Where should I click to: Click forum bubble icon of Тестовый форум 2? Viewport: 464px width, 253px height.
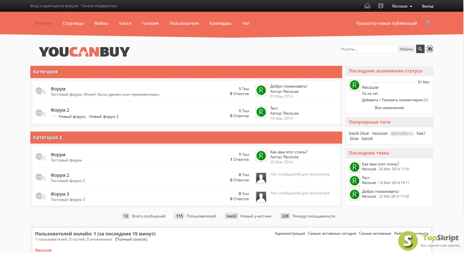click(x=41, y=177)
